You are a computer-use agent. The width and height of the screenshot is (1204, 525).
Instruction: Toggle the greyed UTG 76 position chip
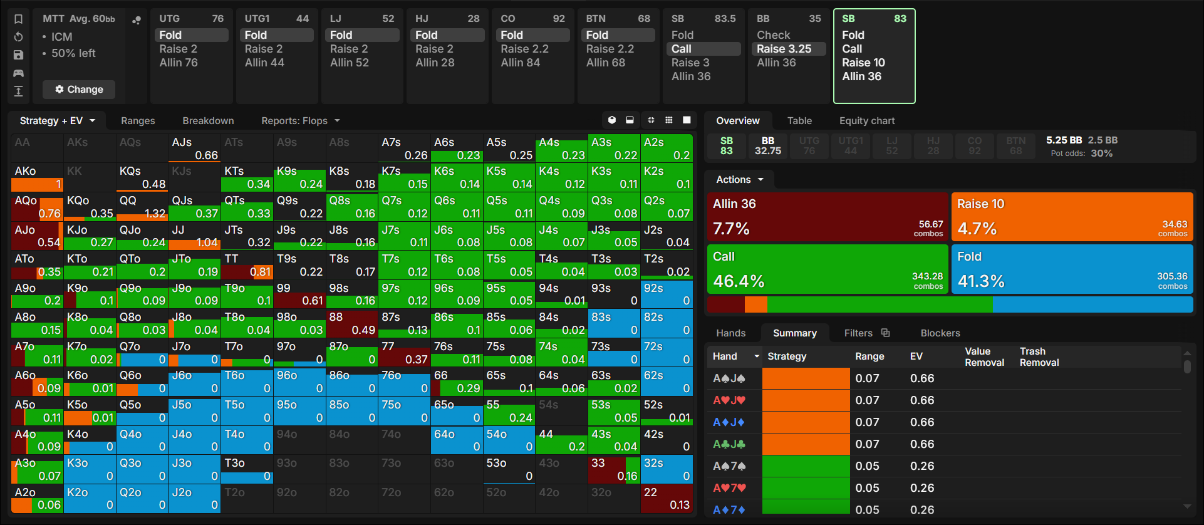click(809, 146)
